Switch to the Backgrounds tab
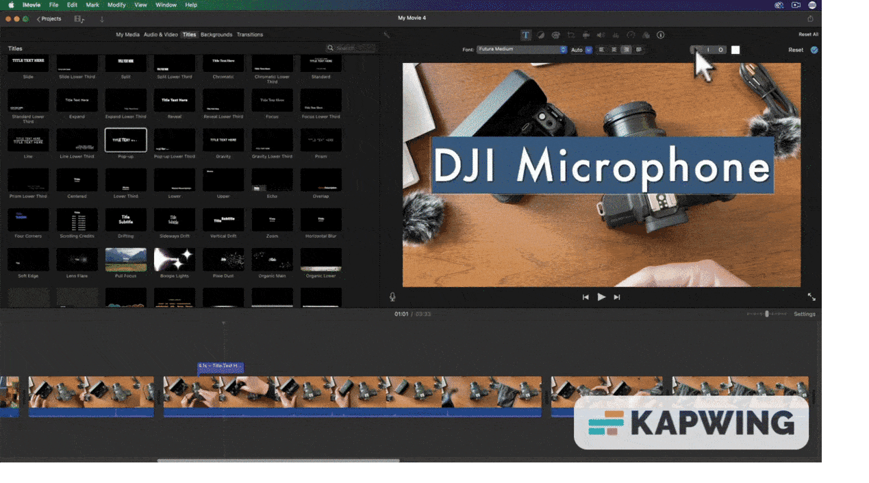This screenshot has height=483, width=869. point(216,34)
